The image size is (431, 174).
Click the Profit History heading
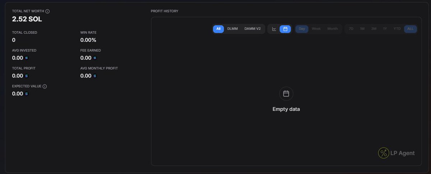point(164,11)
